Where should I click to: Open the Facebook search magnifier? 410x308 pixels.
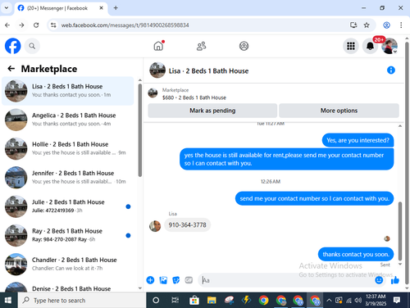pyautogui.click(x=32, y=46)
